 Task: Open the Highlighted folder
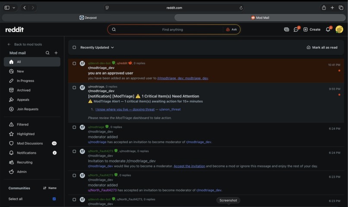coord(32,134)
